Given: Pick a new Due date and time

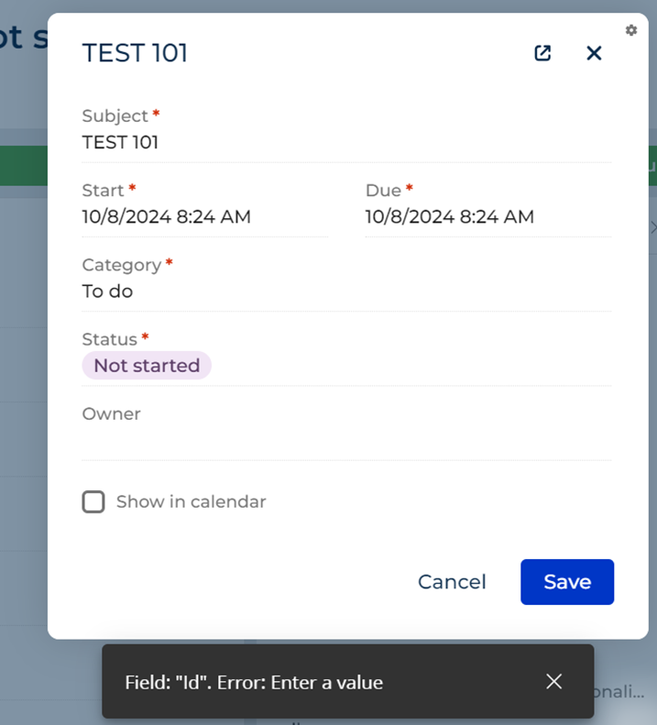Looking at the screenshot, I should pos(488,217).
